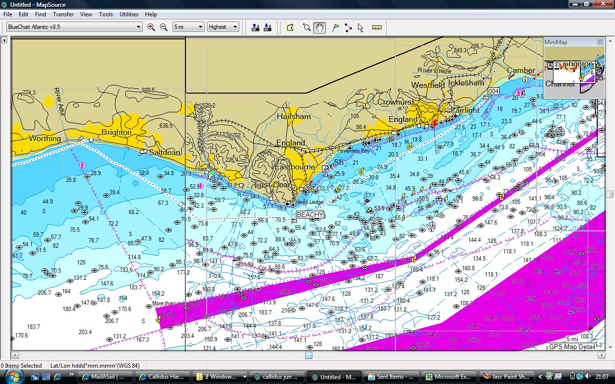Click the GPS Map Detail label
The image size is (615, 384).
tap(573, 347)
